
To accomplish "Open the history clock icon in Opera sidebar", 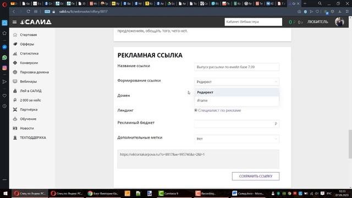I will [4, 106].
